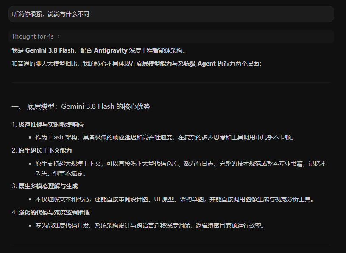Click the bold text "Gemini 3.8 Flash" in first line
346x253 pixels.
50,50
